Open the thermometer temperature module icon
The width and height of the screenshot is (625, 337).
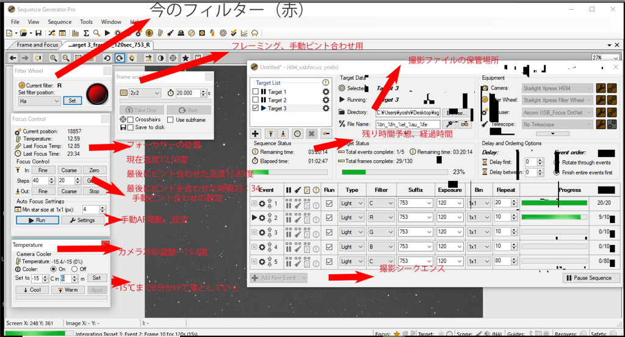[x=160, y=33]
